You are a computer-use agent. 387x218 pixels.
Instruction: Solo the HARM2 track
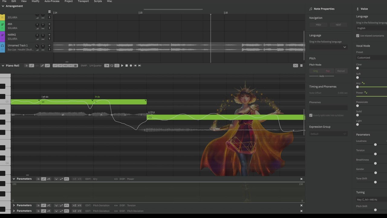click(49, 39)
